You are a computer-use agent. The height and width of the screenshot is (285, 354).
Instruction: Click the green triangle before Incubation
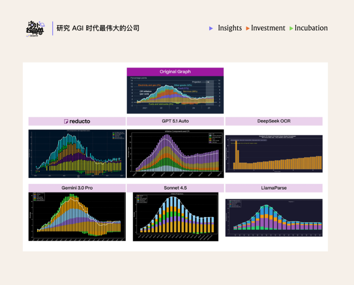pyautogui.click(x=291, y=28)
